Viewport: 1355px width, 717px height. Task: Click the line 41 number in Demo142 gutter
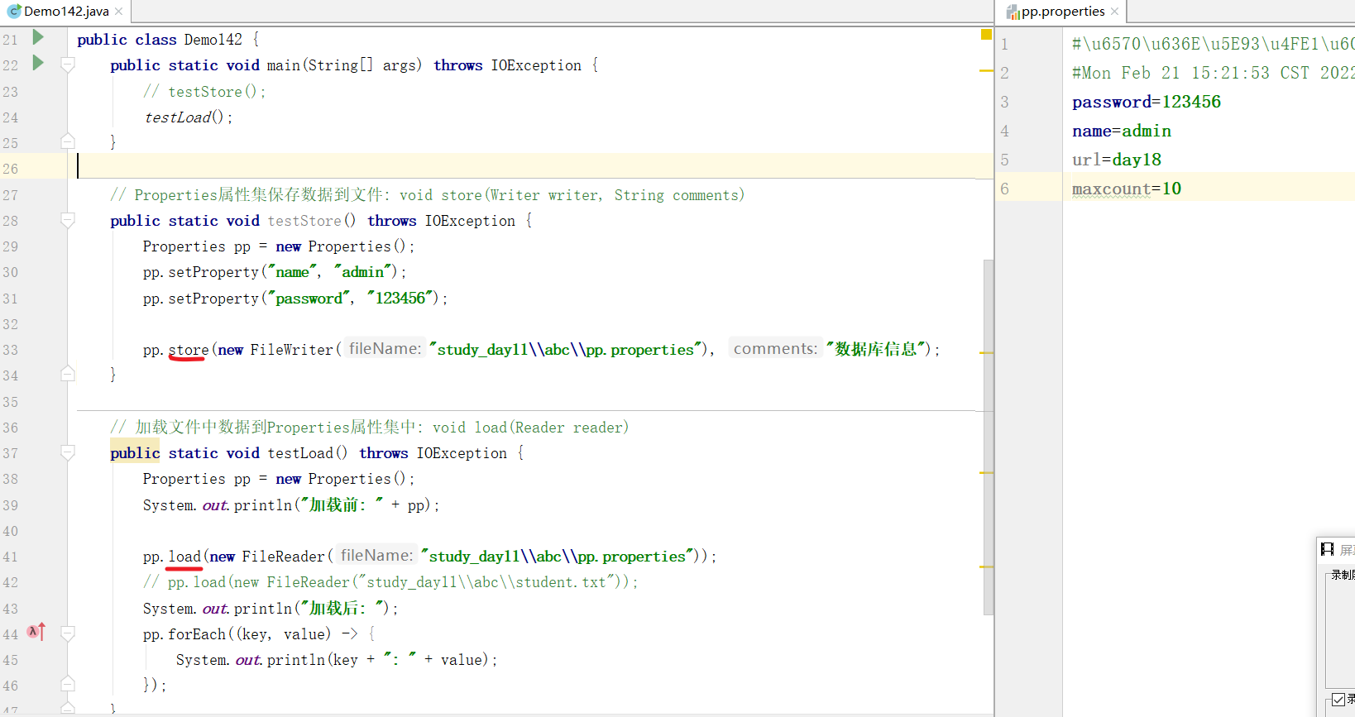[10, 557]
